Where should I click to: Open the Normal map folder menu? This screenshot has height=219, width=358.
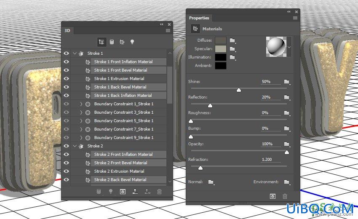211,182
